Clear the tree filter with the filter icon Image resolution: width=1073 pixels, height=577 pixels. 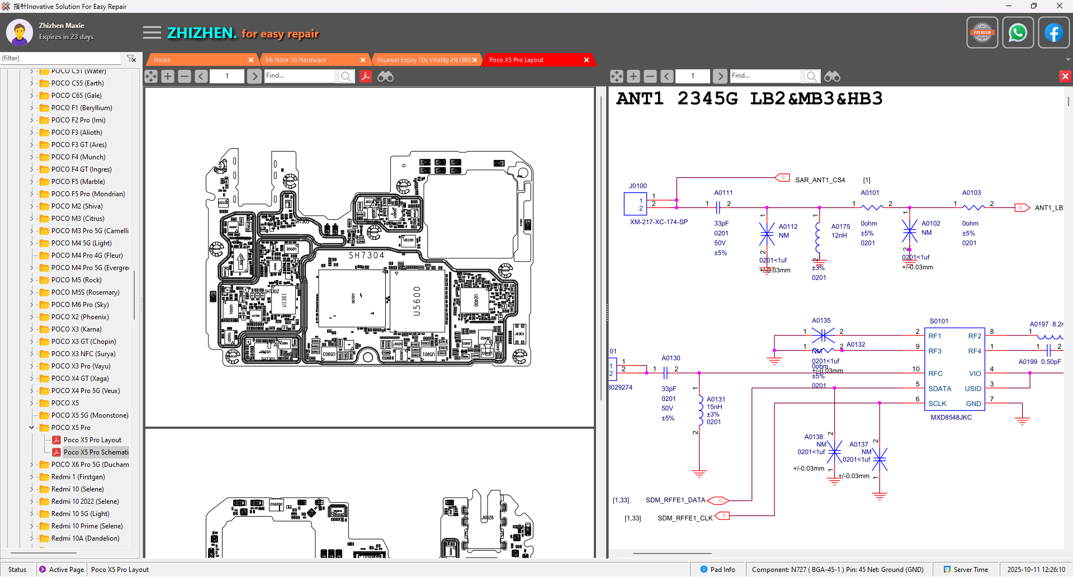coord(131,58)
